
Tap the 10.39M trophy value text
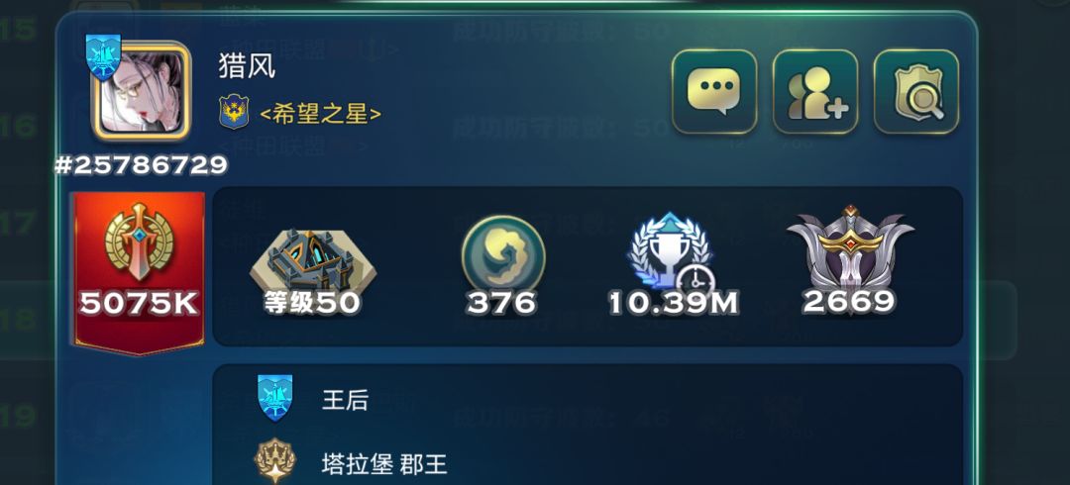(x=673, y=303)
